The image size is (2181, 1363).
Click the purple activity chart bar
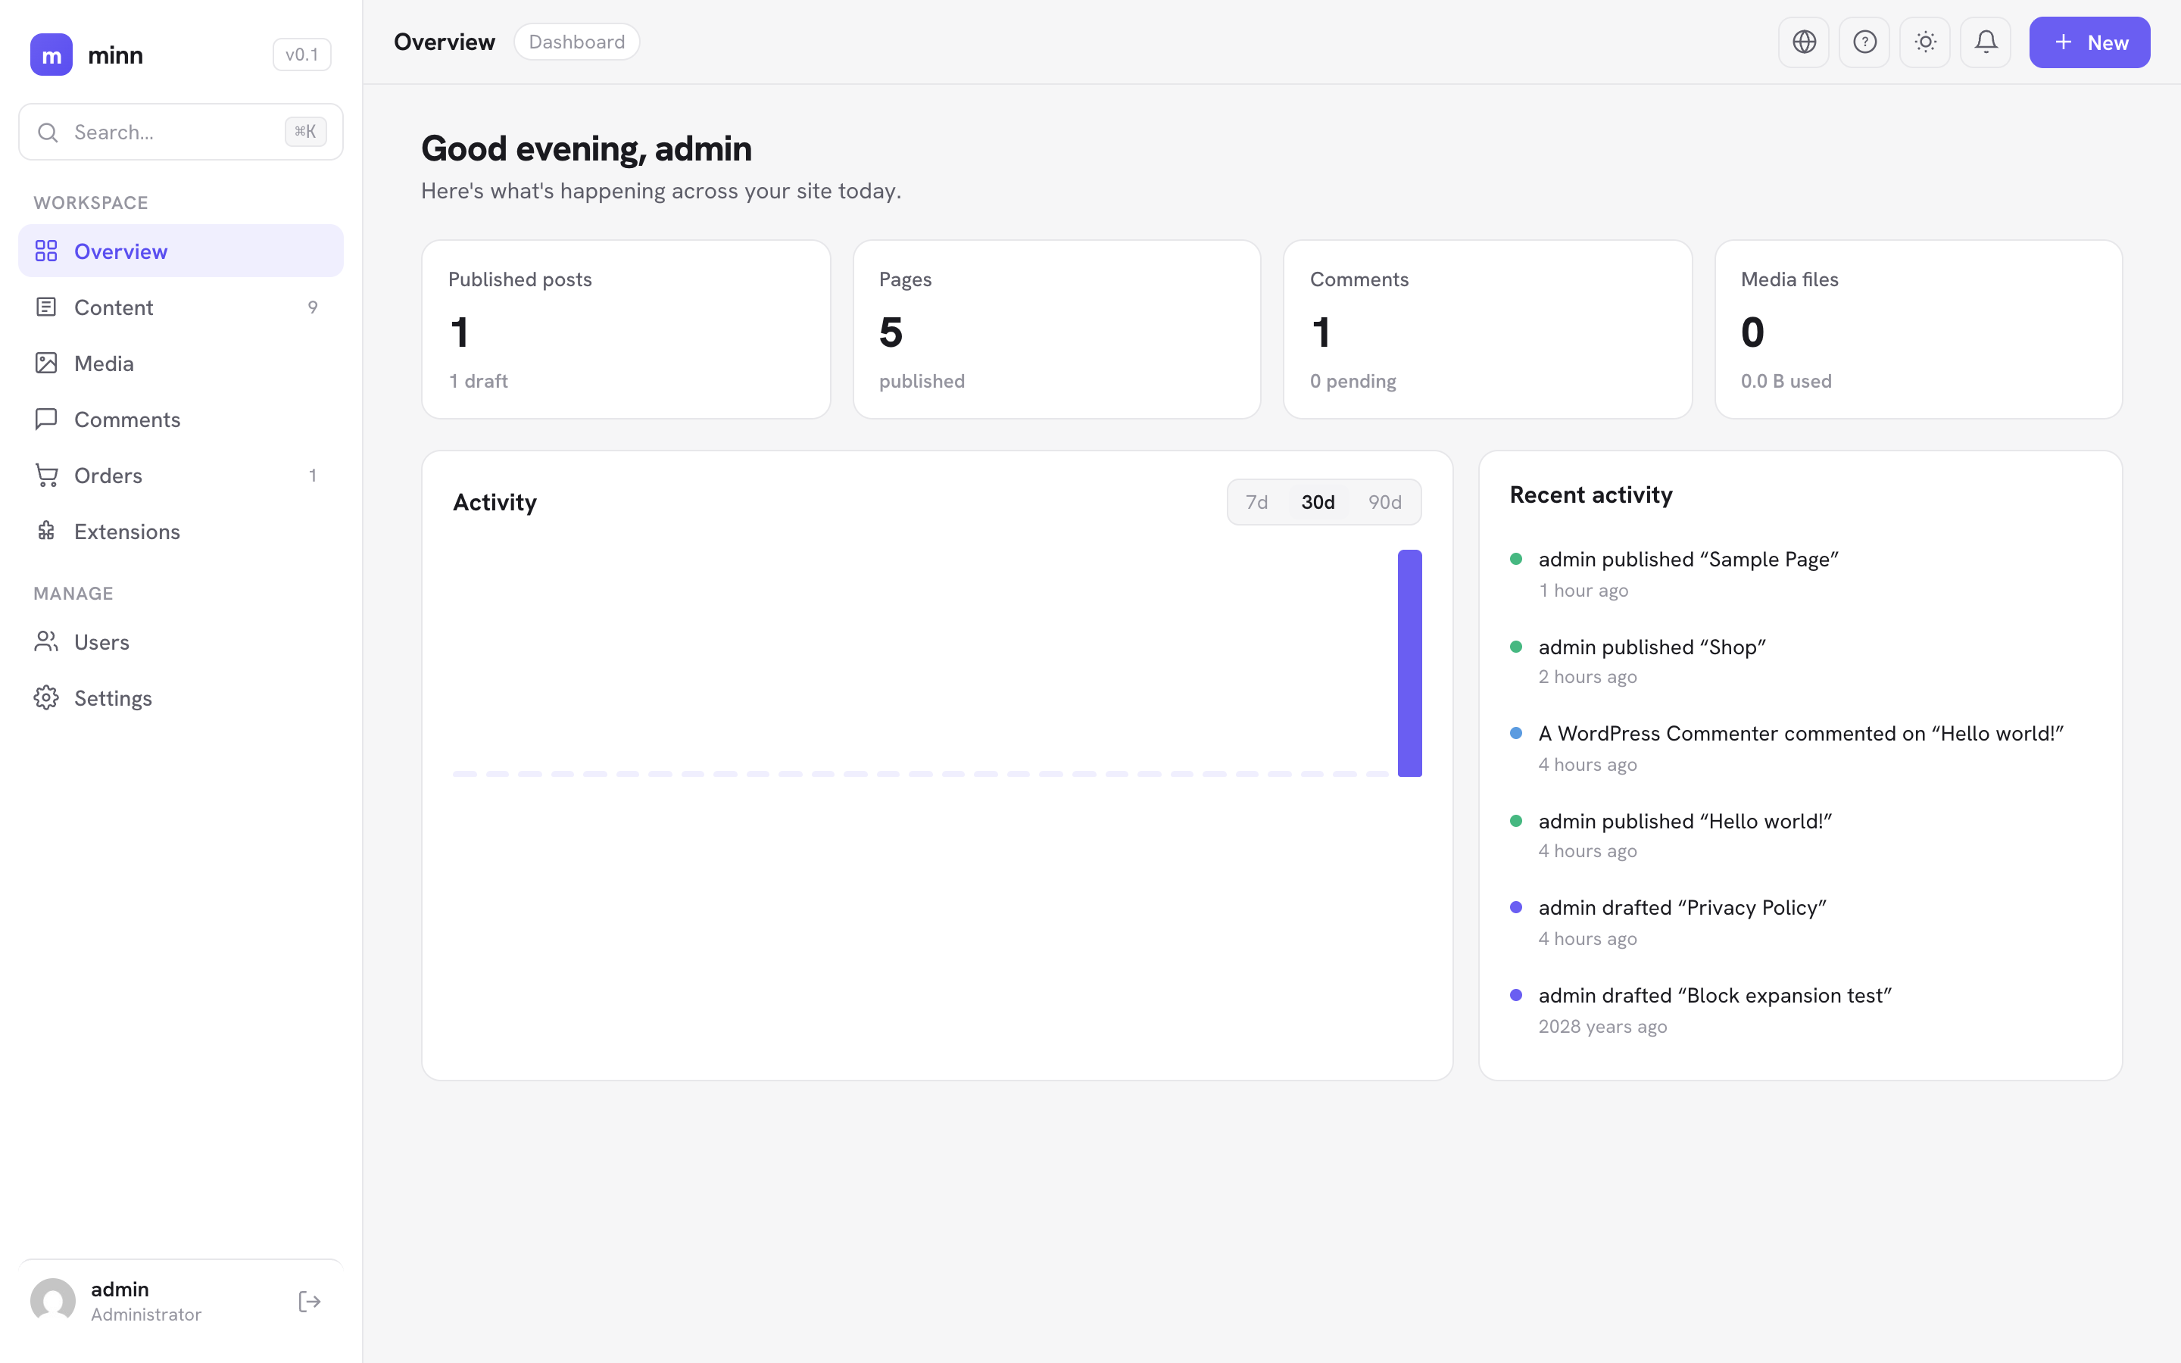(1409, 663)
